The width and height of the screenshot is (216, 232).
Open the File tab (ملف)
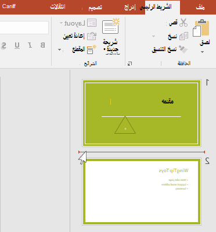(200, 8)
